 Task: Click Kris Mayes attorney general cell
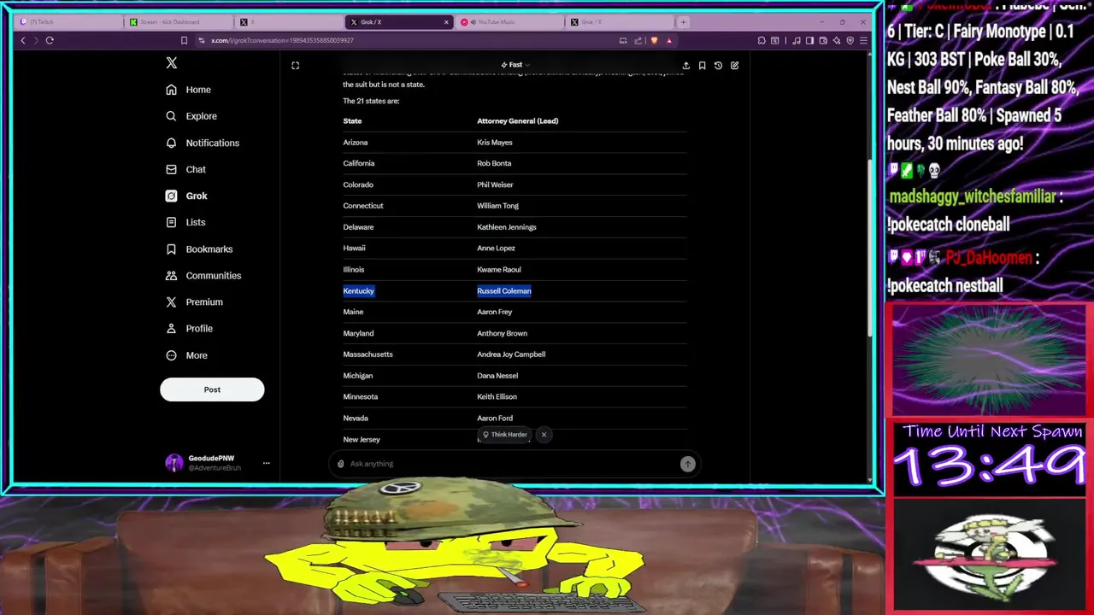pos(495,143)
